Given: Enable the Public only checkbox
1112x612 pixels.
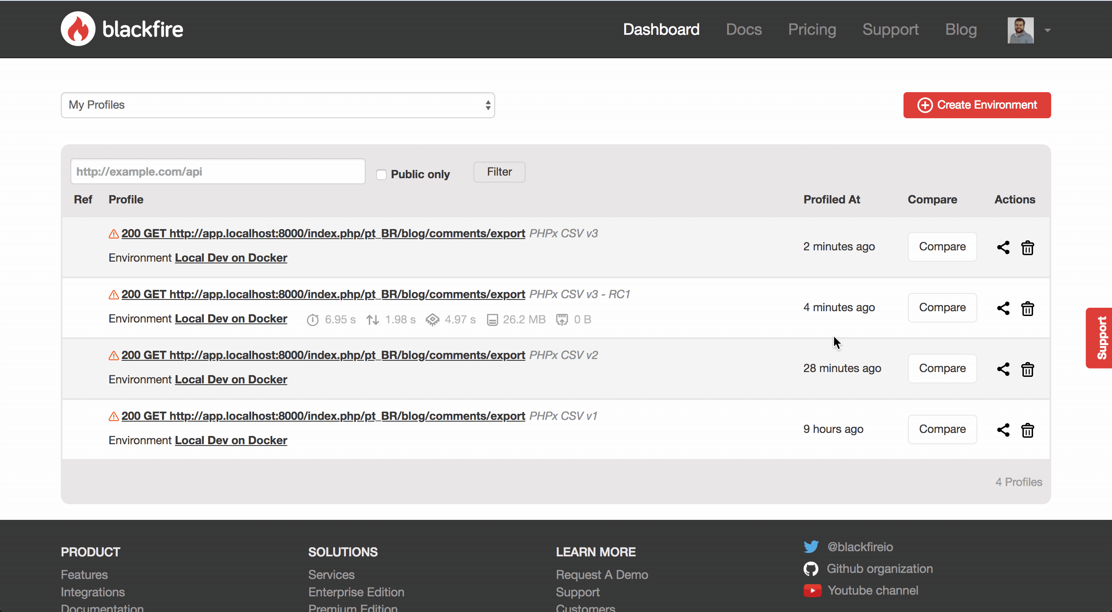Looking at the screenshot, I should pos(381,175).
